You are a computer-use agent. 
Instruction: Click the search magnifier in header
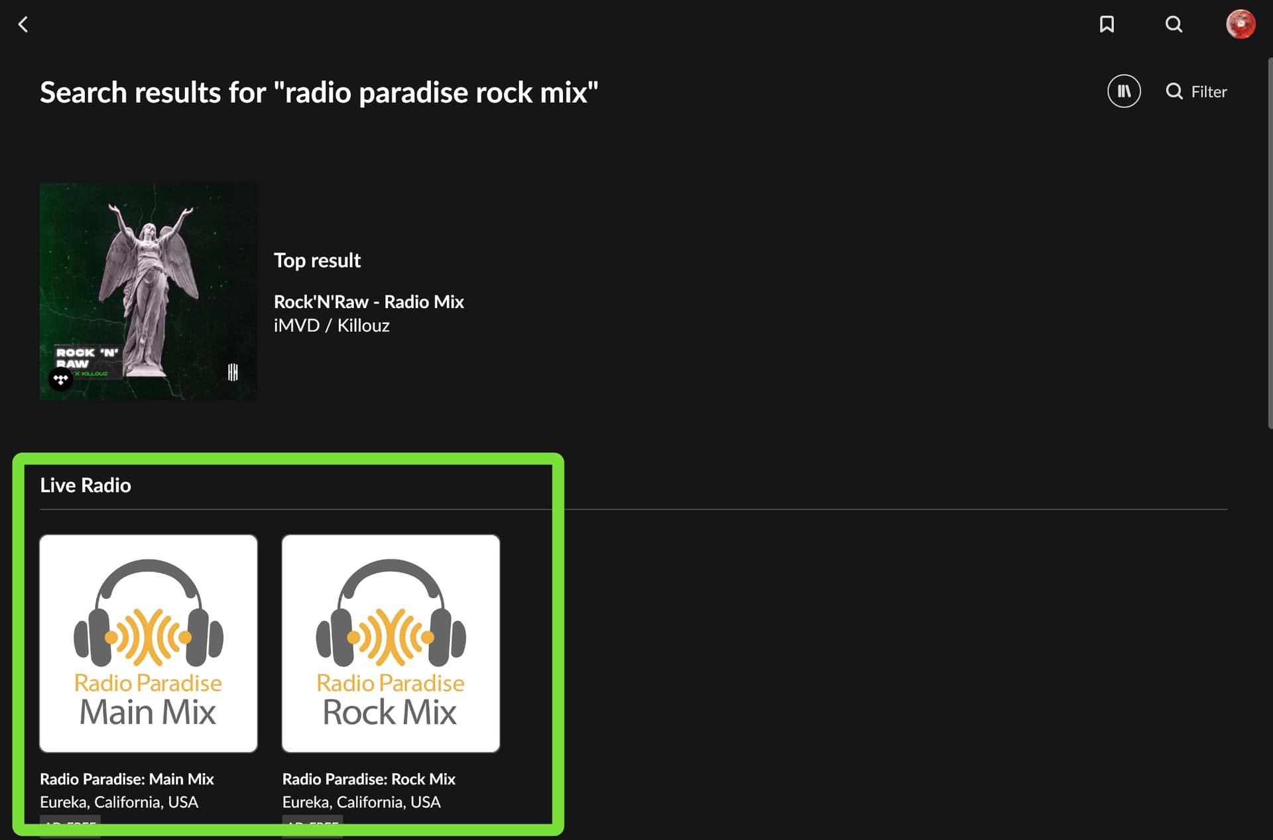(x=1174, y=25)
